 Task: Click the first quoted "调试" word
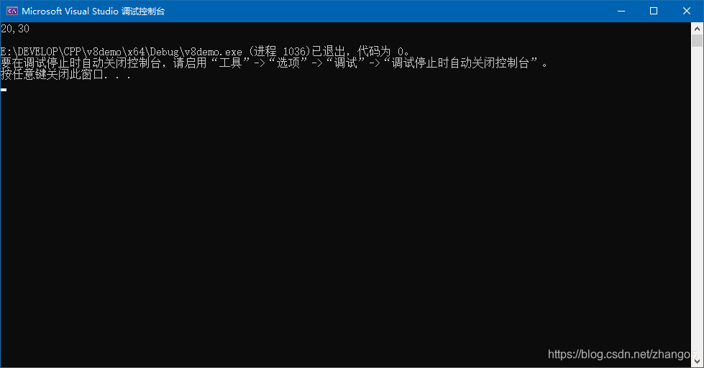point(346,63)
